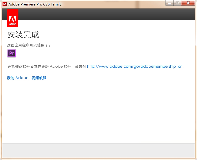This screenshot has width=197, height=160.
Task: Open the 视频教程 link
Action: tap(39, 78)
